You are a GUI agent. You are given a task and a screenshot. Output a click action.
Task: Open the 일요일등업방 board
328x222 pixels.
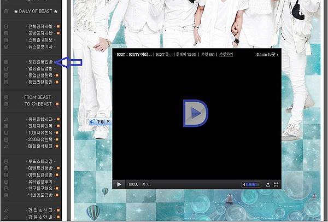tap(40, 69)
